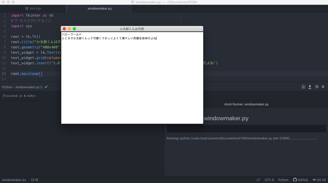Close the Python script output panel
The image size is (328, 183).
(323, 87)
